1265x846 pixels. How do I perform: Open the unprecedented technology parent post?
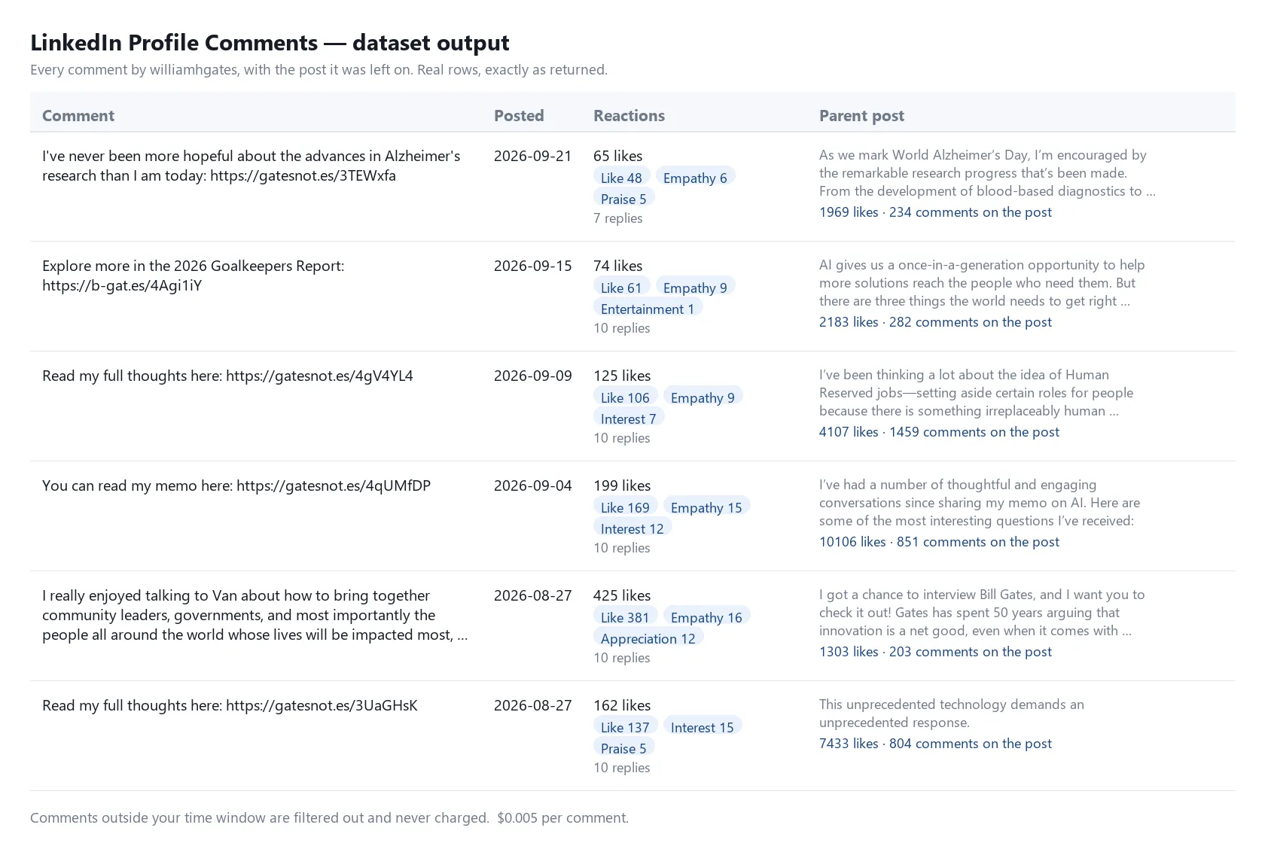tap(952, 714)
